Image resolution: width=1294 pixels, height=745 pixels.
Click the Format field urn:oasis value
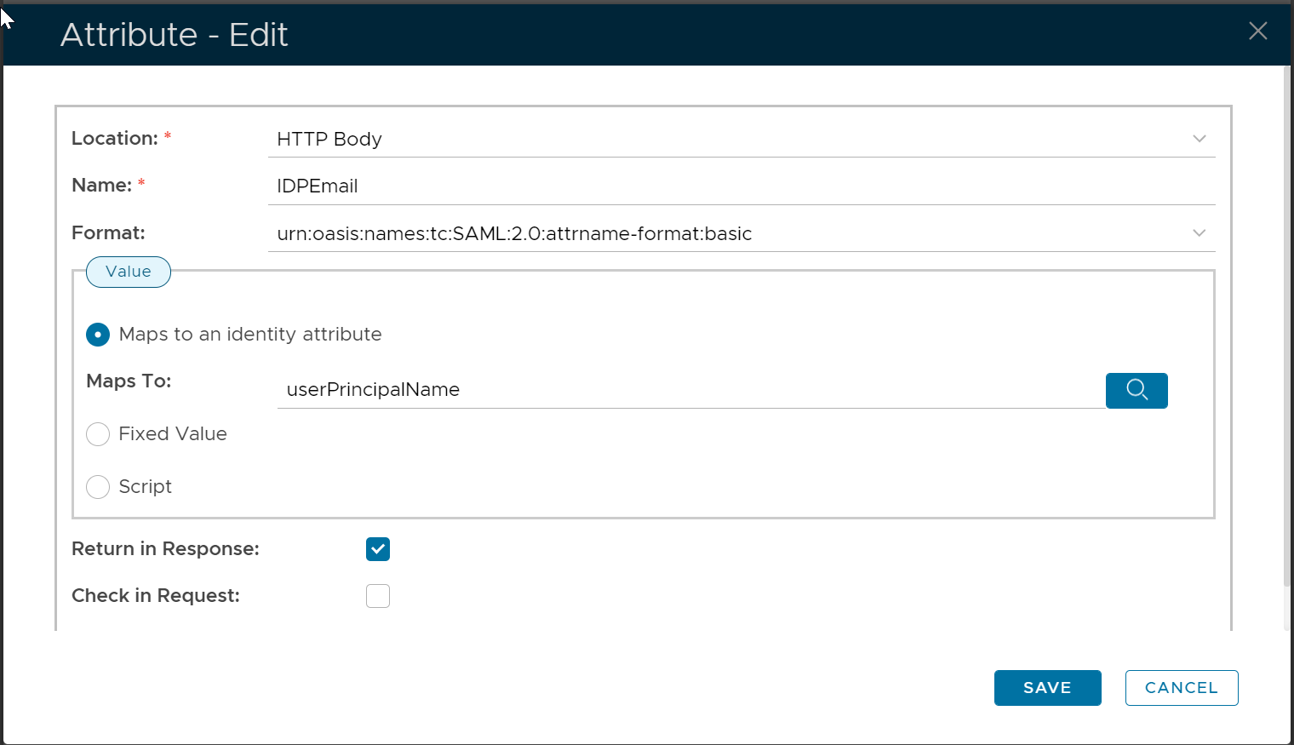tap(514, 234)
